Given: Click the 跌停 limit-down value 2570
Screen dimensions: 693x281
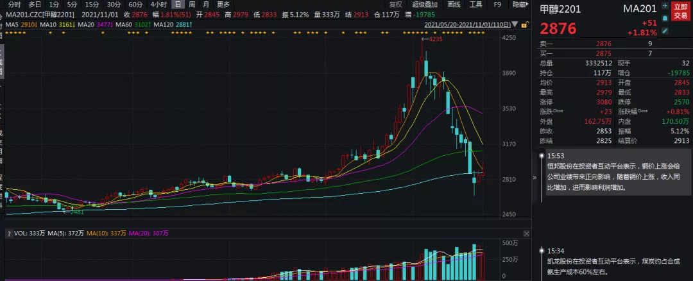Looking at the screenshot, I should click(681, 102).
